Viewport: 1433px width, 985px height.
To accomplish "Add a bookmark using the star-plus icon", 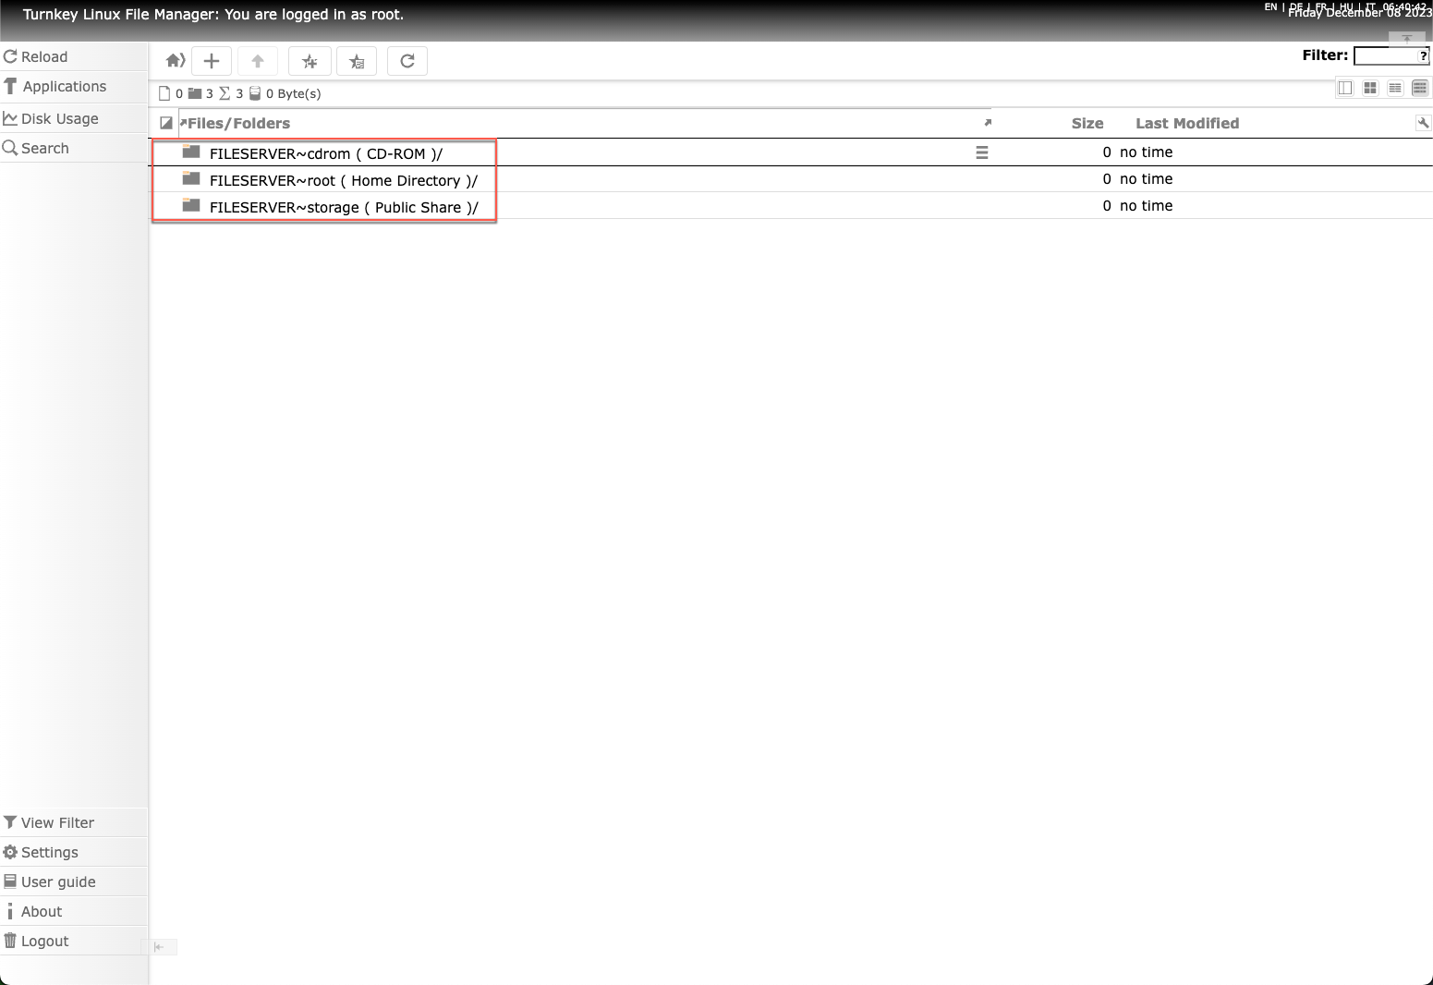I will [x=310, y=60].
